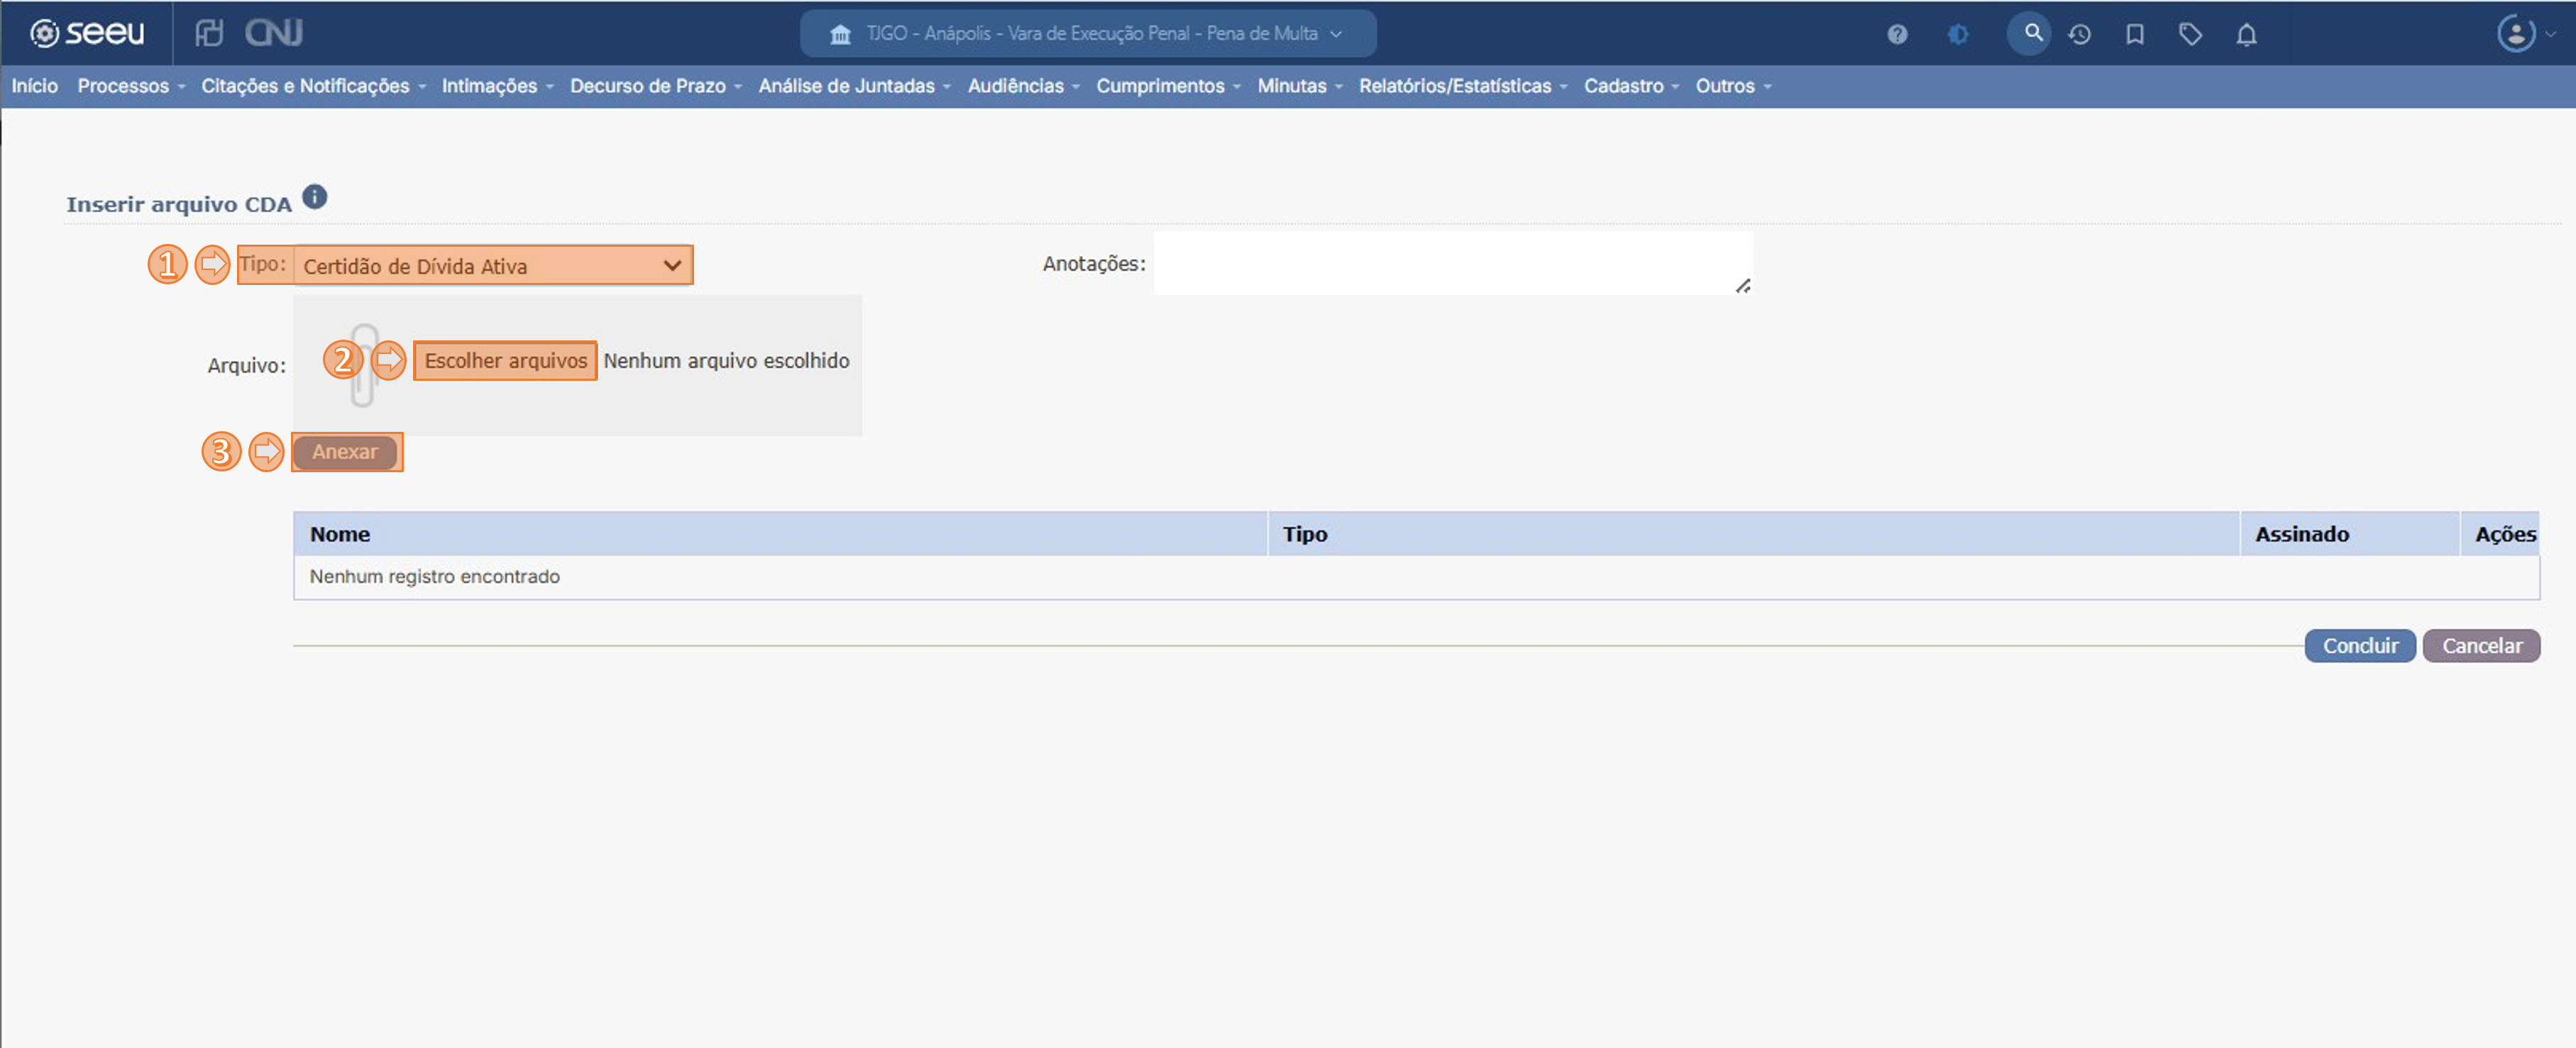Toggle dark mode contrast icon
The image size is (2576, 1048).
tap(1957, 35)
